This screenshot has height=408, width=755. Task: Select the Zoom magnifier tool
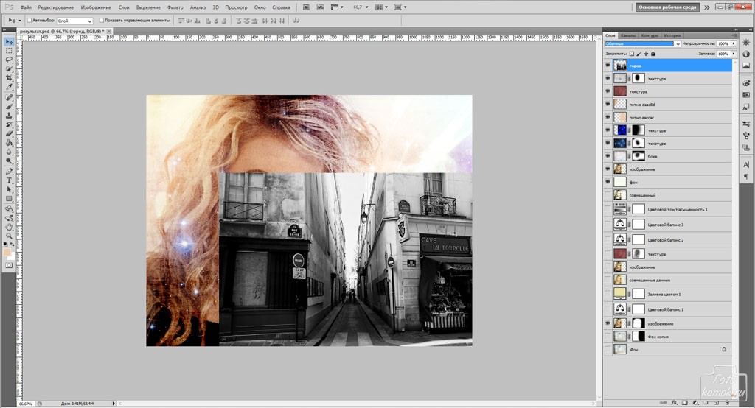pos(9,235)
